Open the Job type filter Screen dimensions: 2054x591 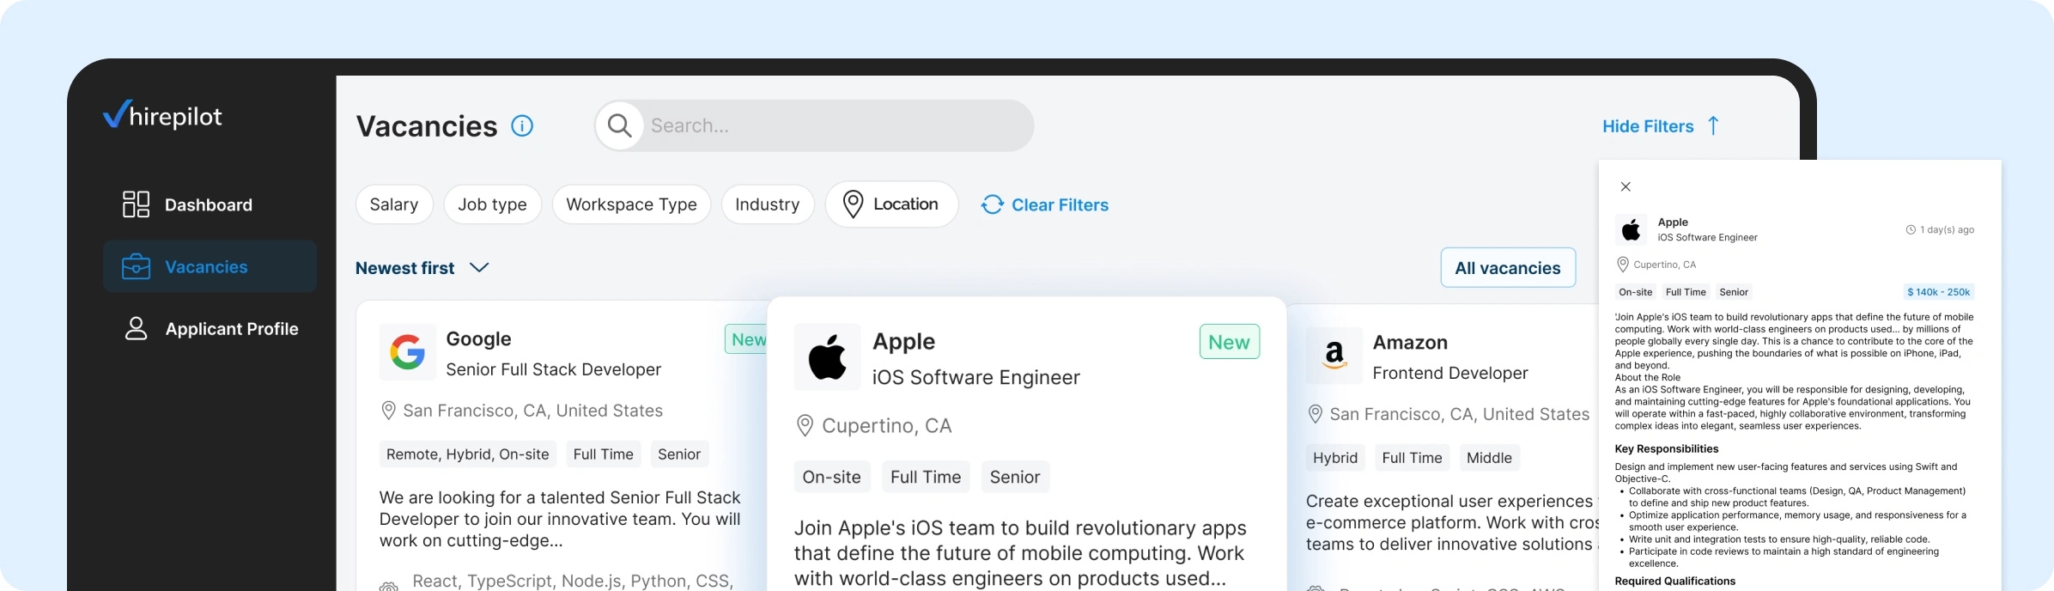[492, 204]
